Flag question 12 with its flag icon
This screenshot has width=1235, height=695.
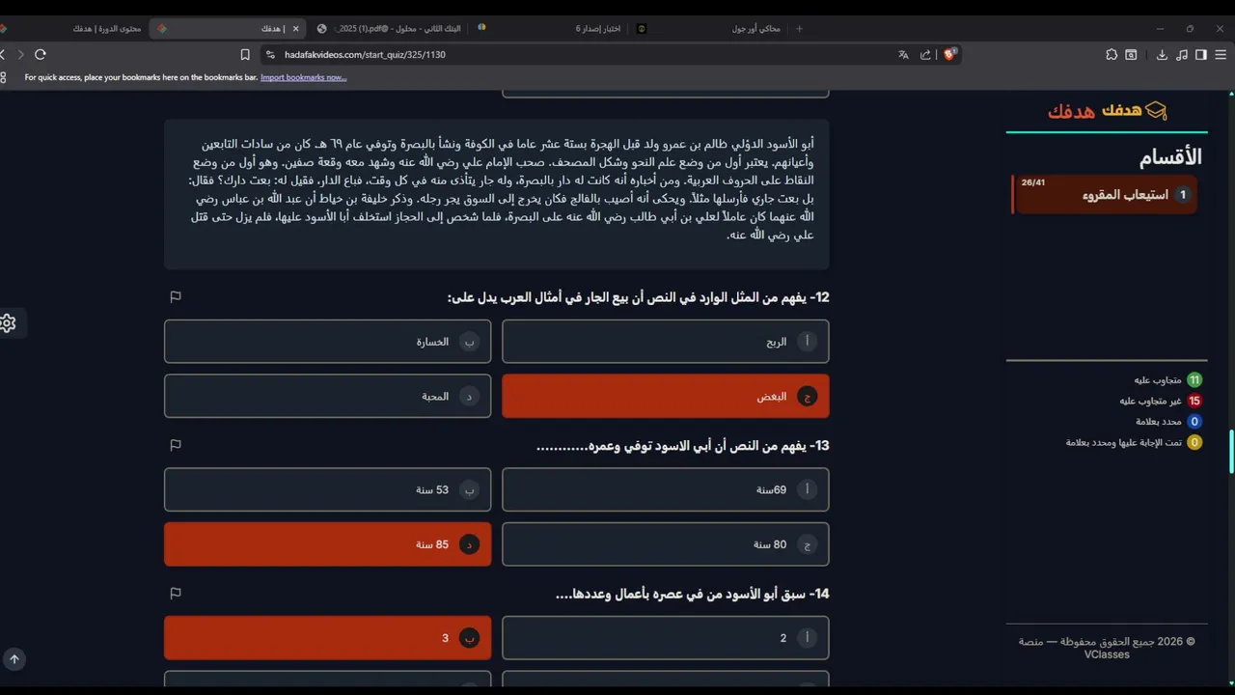[176, 297]
